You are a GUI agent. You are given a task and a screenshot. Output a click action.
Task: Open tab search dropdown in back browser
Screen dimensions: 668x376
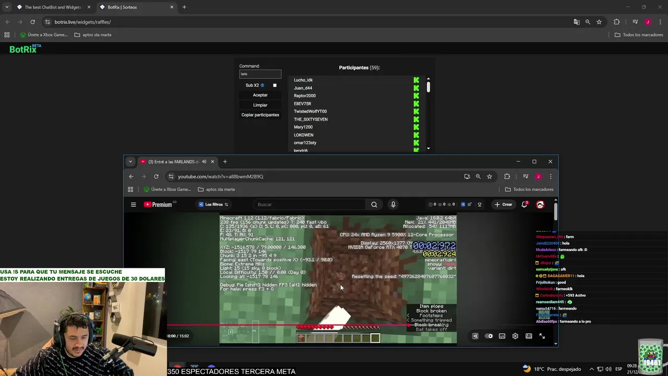tap(7, 7)
